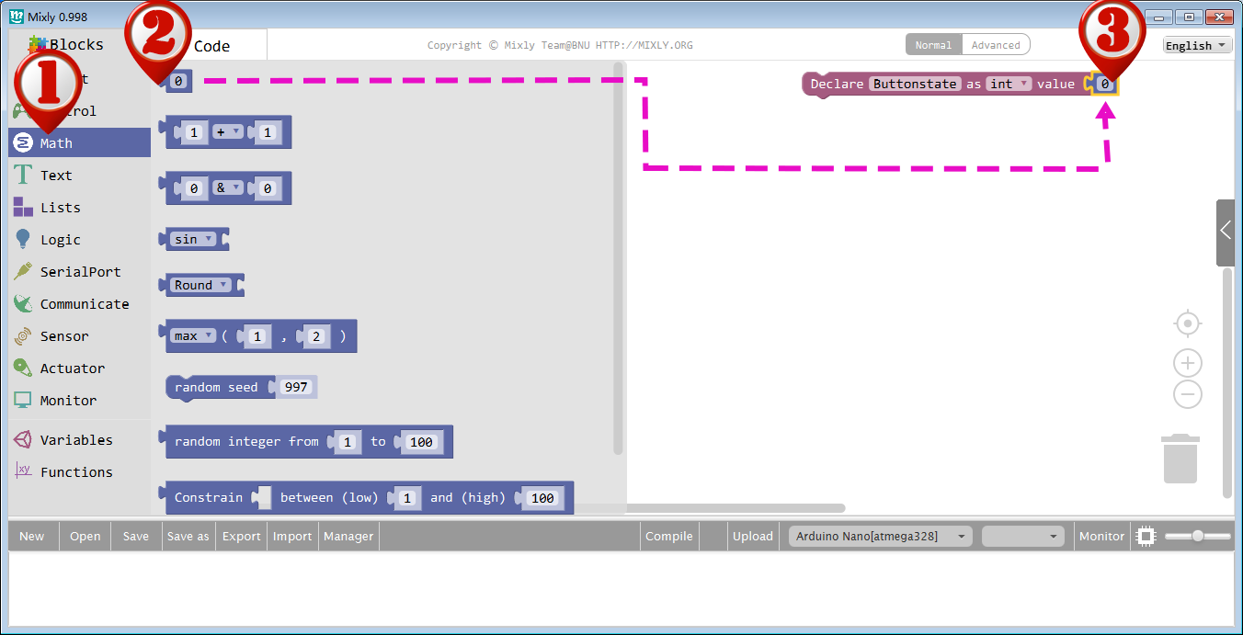
Task: Click the Communicate satellite dish icon
Action: pyautogui.click(x=23, y=303)
